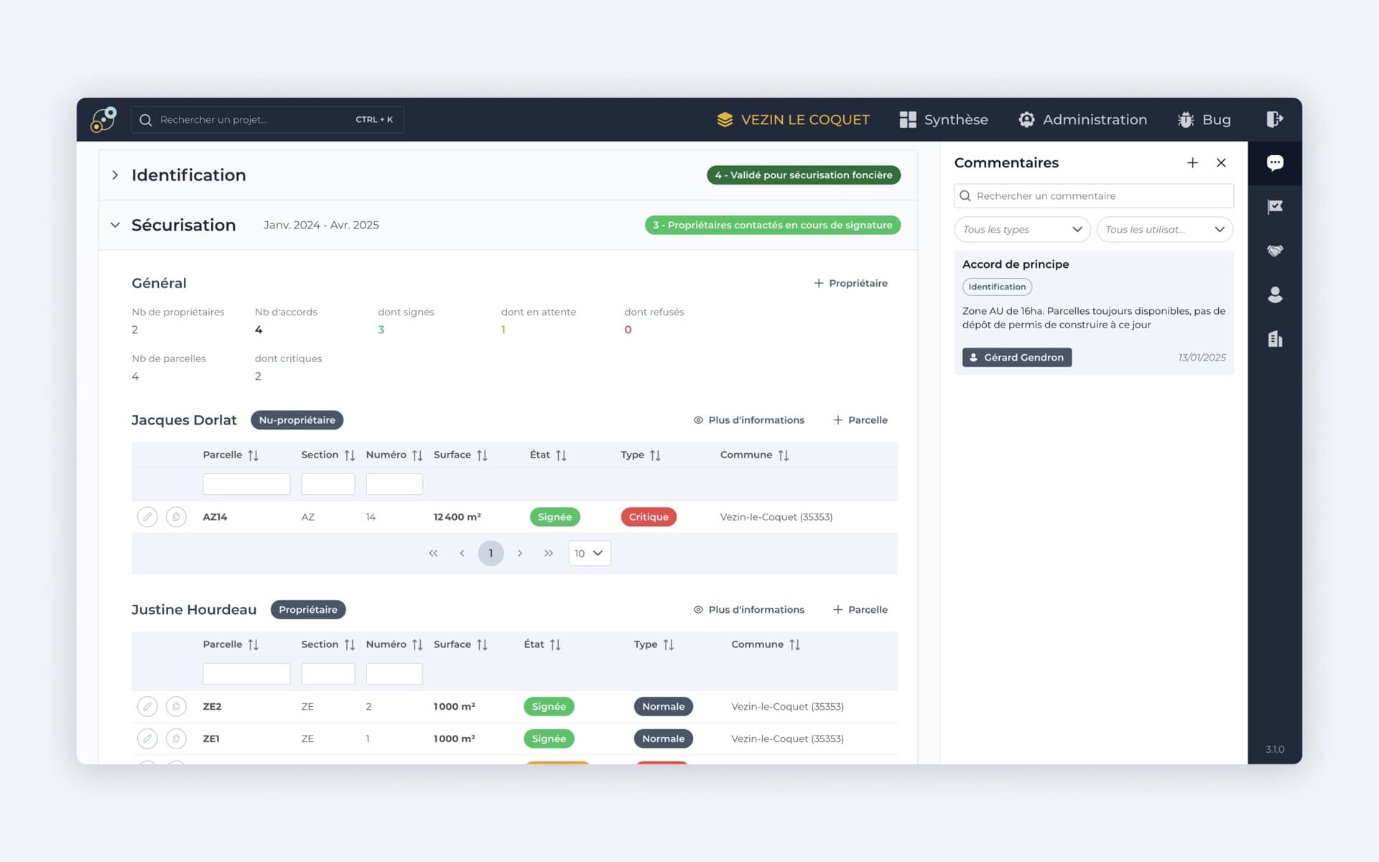The width and height of the screenshot is (1379, 862).
Task: Select current page number 1
Action: click(x=491, y=553)
